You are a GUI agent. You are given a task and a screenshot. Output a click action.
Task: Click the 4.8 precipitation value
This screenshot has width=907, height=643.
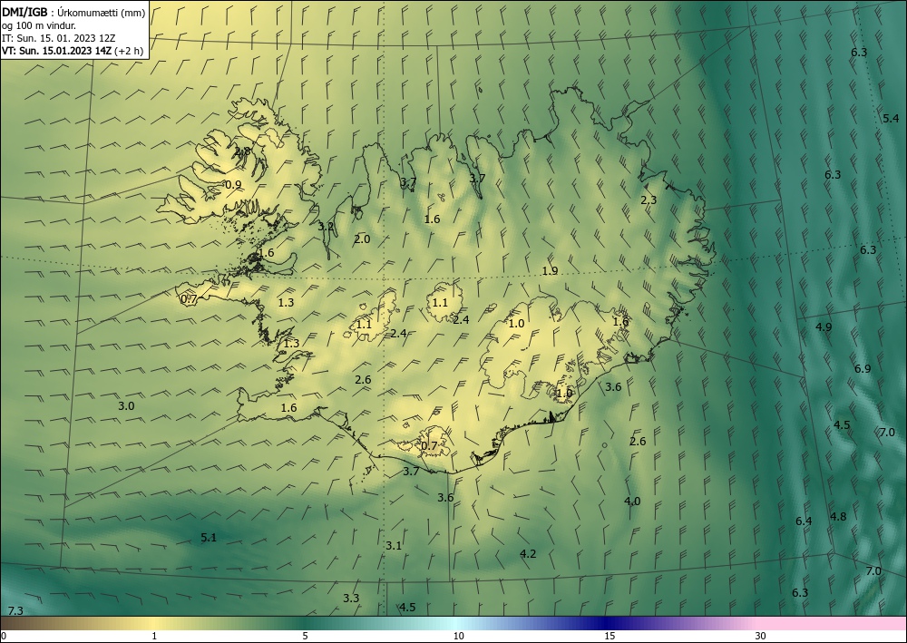tap(838, 516)
